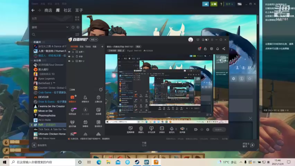
Task: Go back with Steam's back arrow
Action: pyautogui.click(x=33, y=10)
